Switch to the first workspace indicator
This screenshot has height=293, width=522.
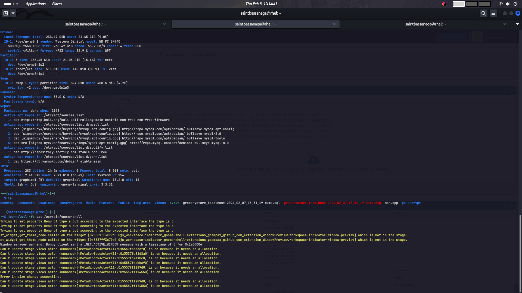tap(458, 4)
